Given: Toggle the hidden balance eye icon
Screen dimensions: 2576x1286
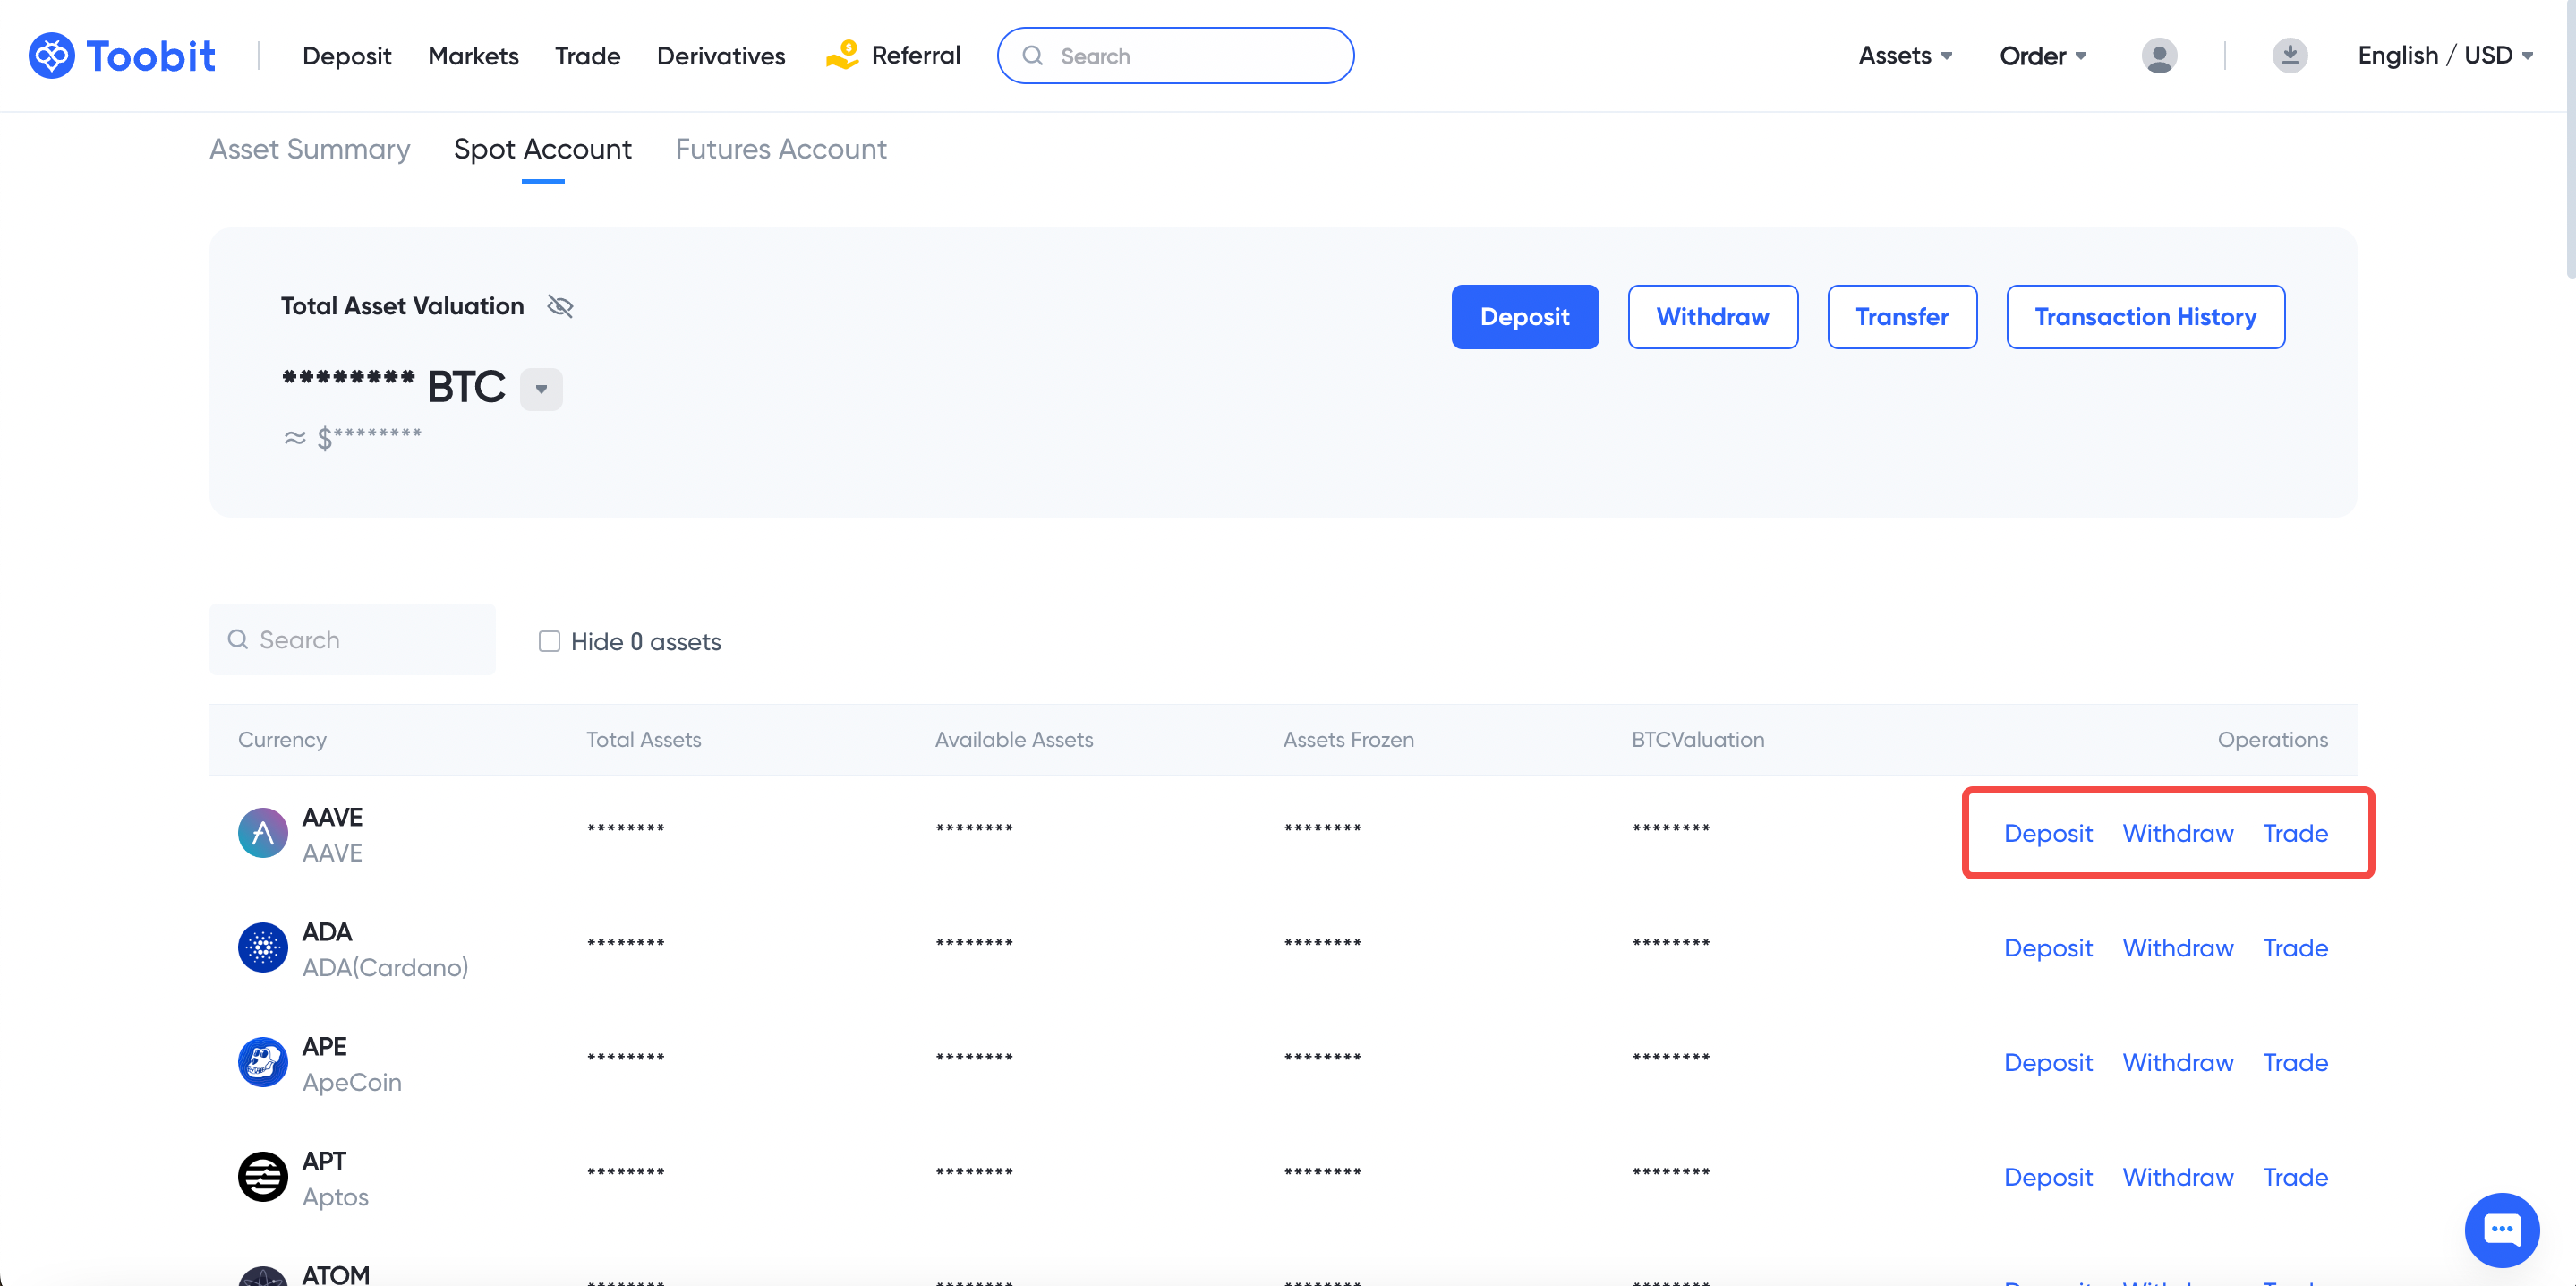Looking at the screenshot, I should point(560,306).
